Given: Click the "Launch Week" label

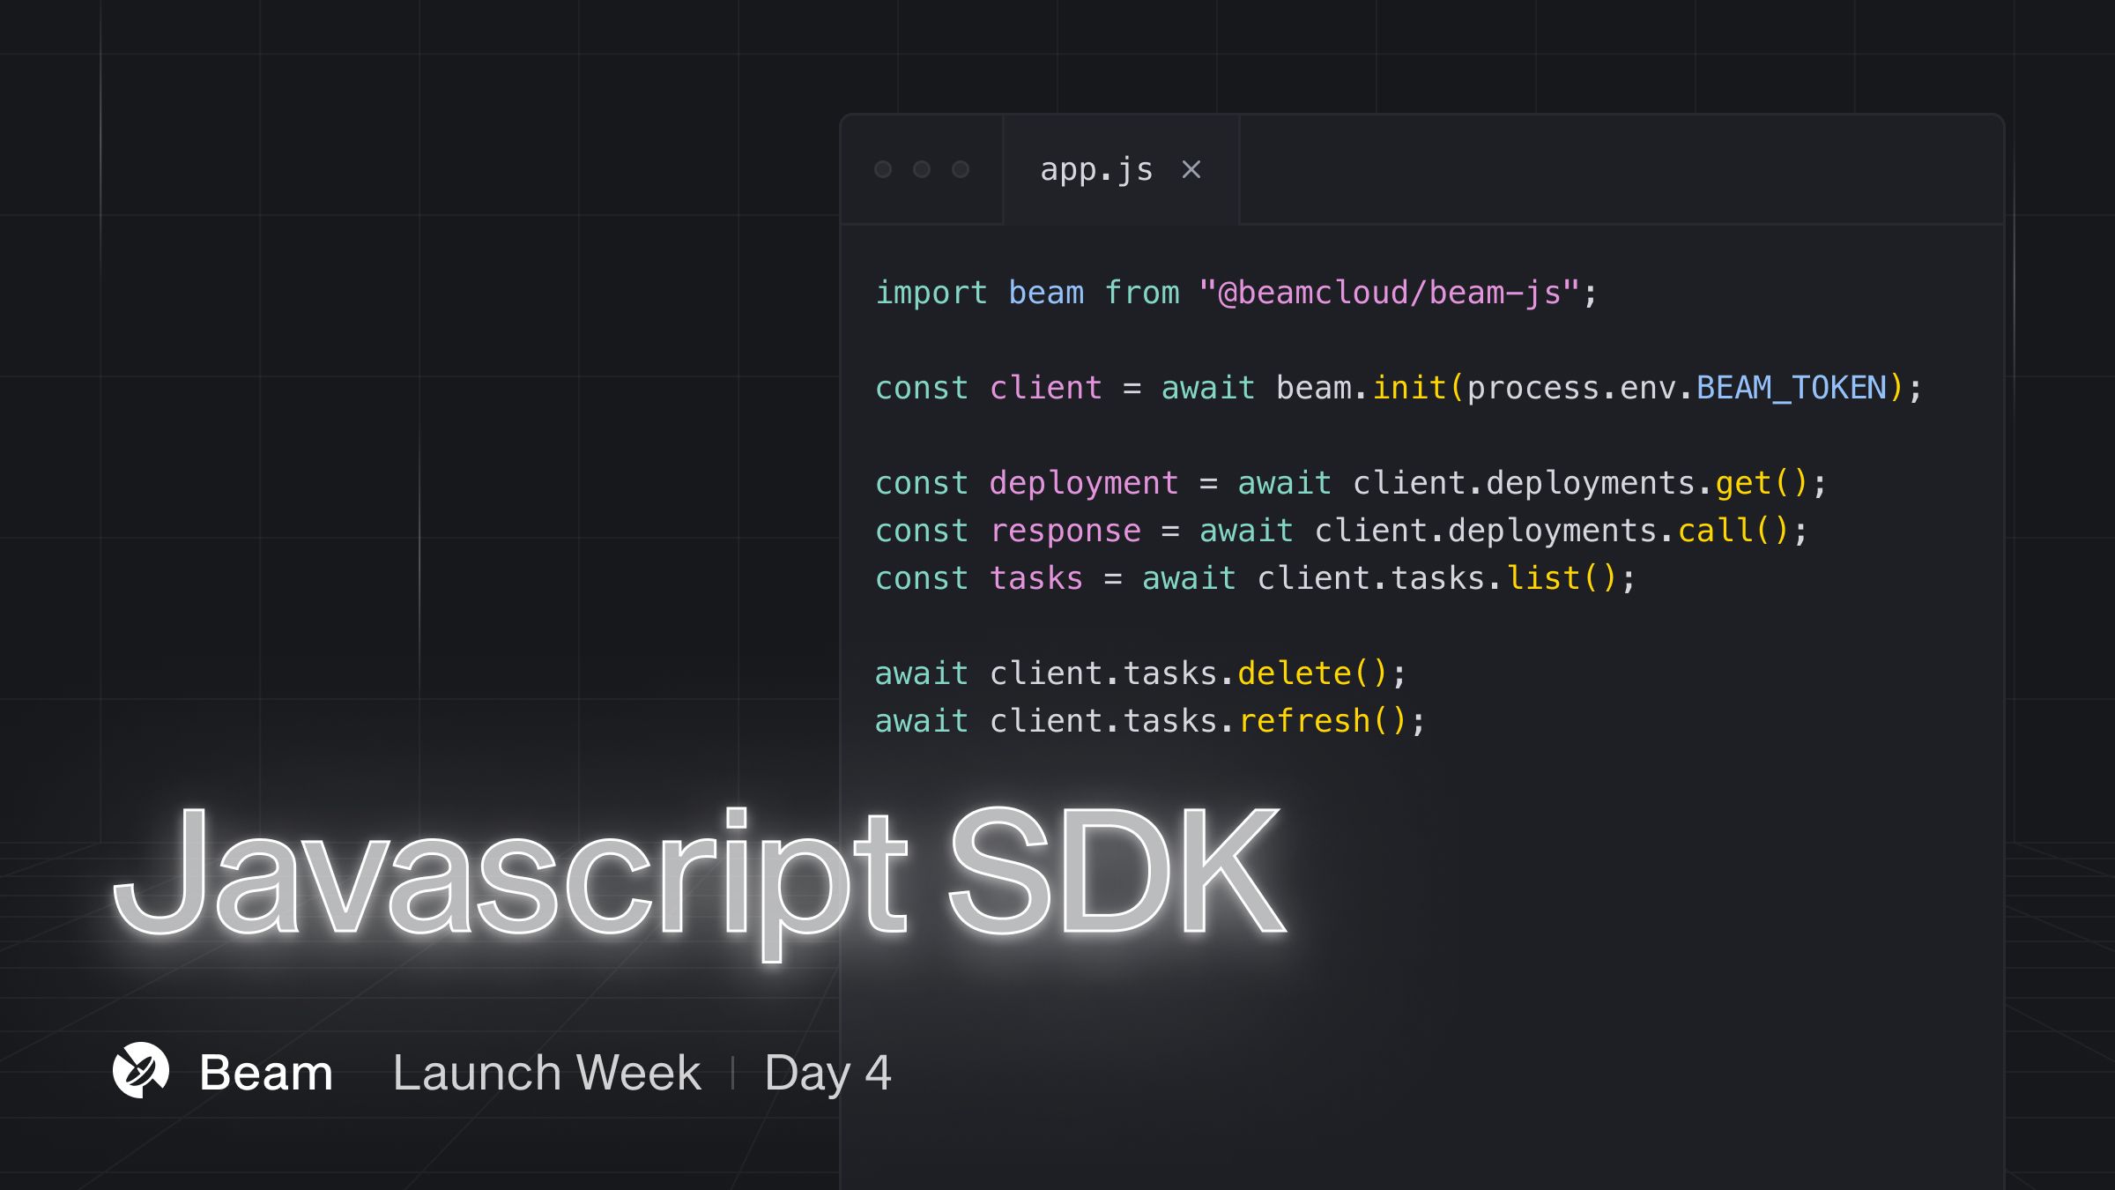Looking at the screenshot, I should 546,1073.
